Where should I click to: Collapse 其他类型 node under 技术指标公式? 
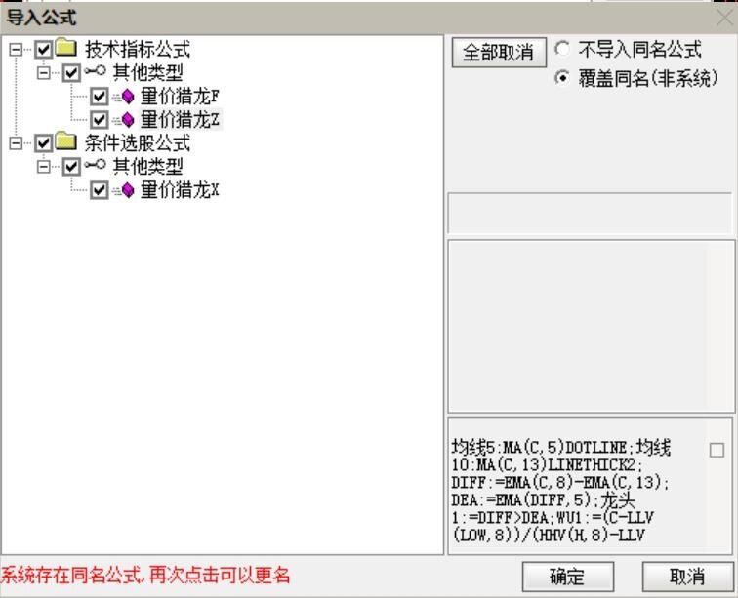pyautogui.click(x=43, y=73)
